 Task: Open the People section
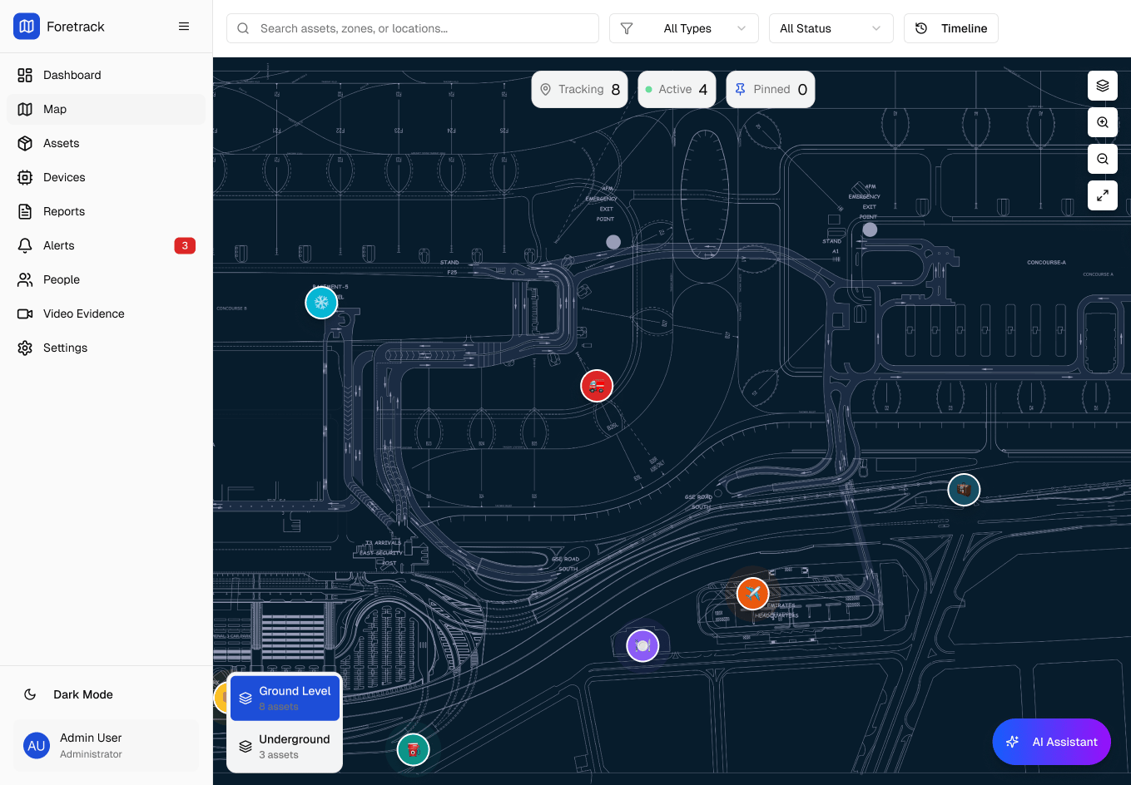click(x=106, y=279)
